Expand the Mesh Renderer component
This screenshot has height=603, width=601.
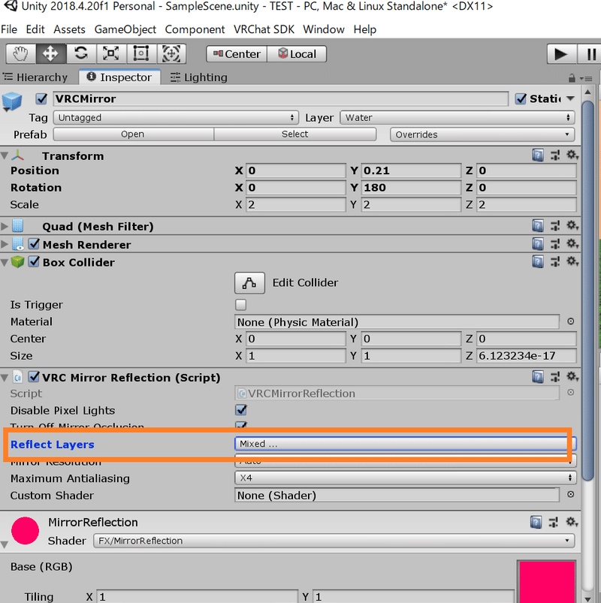pyautogui.click(x=5, y=244)
